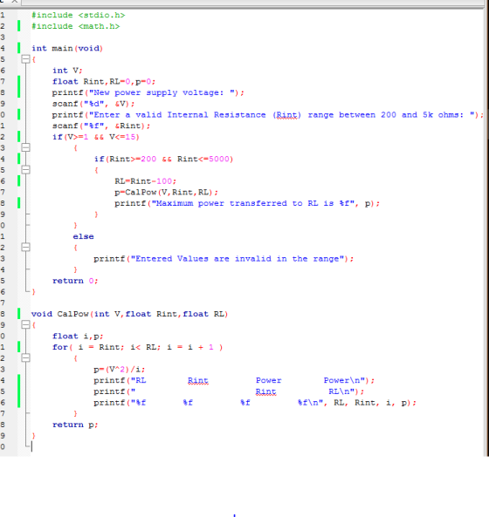
Task: Click the 'float Rint,RL=0,p=0;' line
Action: (104, 82)
